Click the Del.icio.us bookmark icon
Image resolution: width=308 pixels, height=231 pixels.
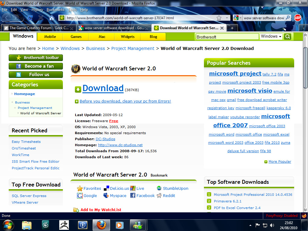[106, 188]
